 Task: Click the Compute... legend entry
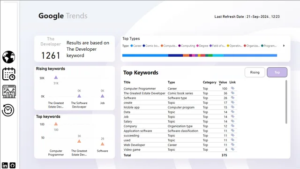[169, 46]
